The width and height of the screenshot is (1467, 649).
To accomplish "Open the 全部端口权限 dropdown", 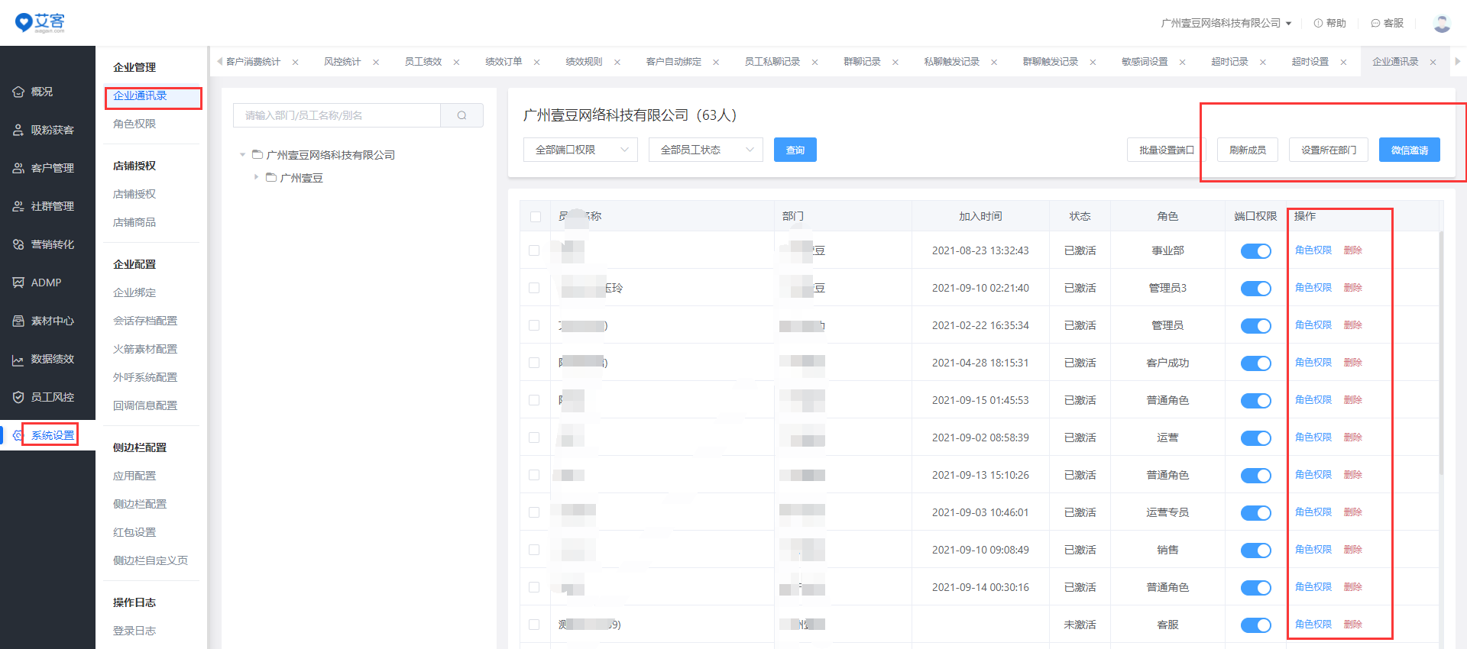I will coord(580,150).
